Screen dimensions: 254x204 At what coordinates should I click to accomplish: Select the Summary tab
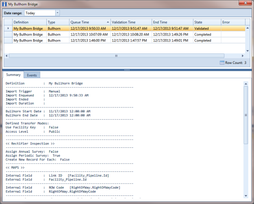click(x=13, y=75)
